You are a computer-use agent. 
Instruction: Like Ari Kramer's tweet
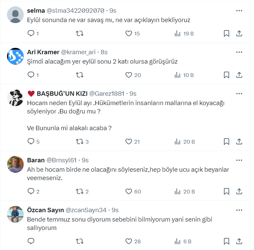point(129,75)
